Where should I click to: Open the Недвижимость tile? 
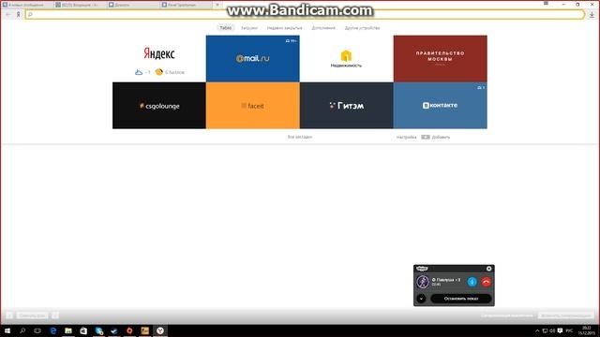tap(346, 58)
